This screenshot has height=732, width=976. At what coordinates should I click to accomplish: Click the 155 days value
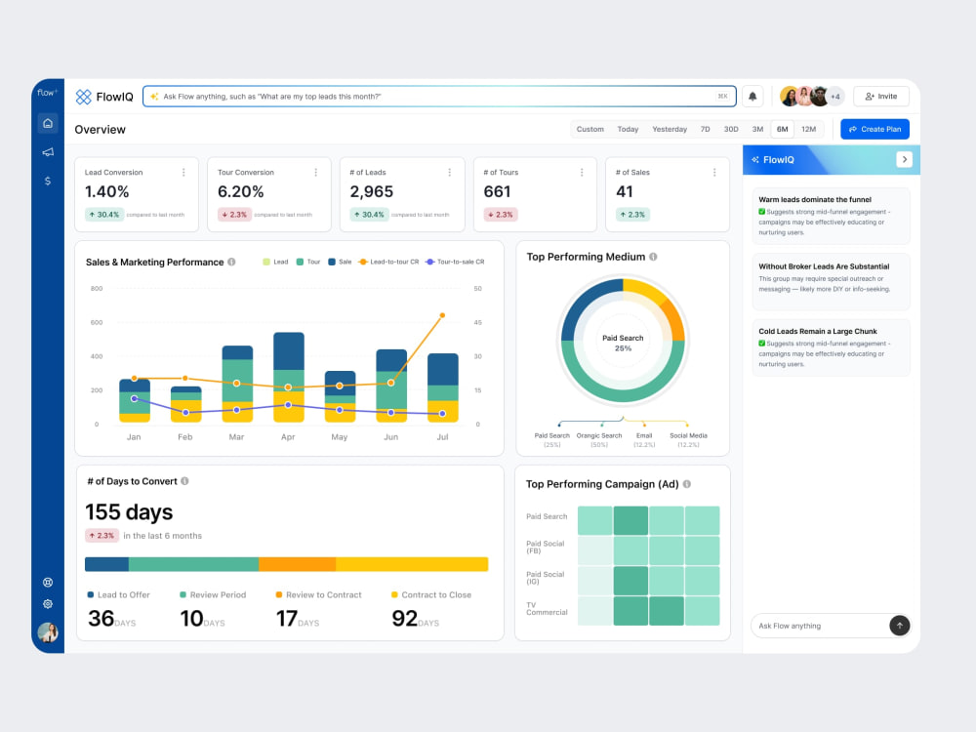tap(129, 511)
